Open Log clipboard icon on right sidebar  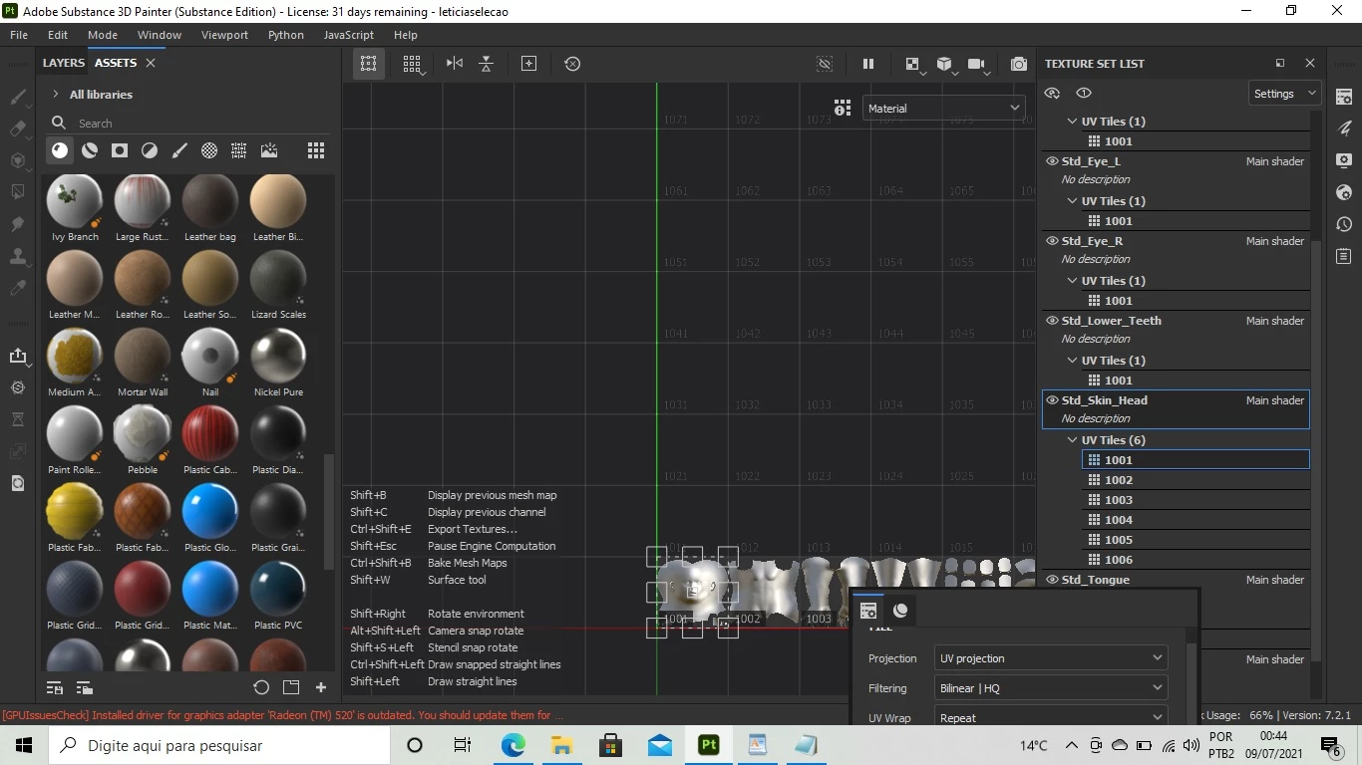[x=1344, y=256]
